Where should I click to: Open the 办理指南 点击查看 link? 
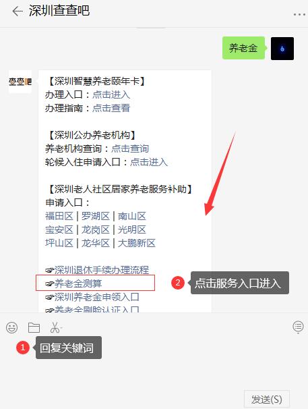click(x=111, y=108)
